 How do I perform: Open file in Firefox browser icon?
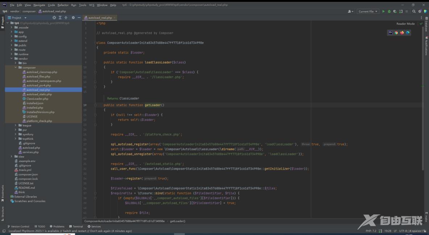[x=402, y=33]
